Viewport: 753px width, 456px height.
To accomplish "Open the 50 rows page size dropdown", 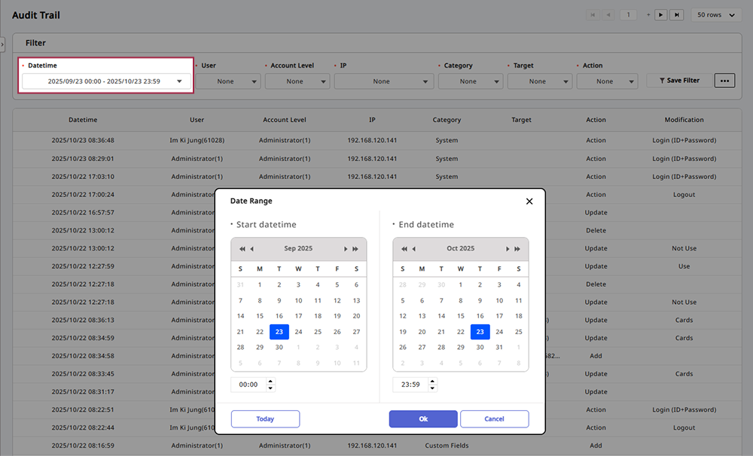I will 715,15.
